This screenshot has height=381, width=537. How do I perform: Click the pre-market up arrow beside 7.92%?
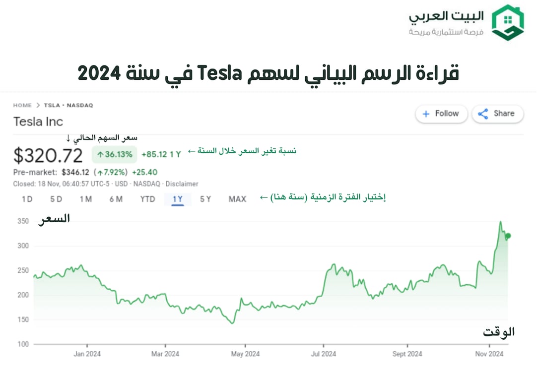click(x=100, y=173)
